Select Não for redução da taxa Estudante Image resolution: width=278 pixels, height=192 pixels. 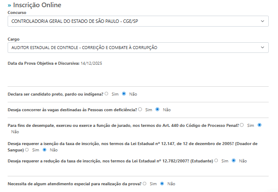tap(234, 161)
